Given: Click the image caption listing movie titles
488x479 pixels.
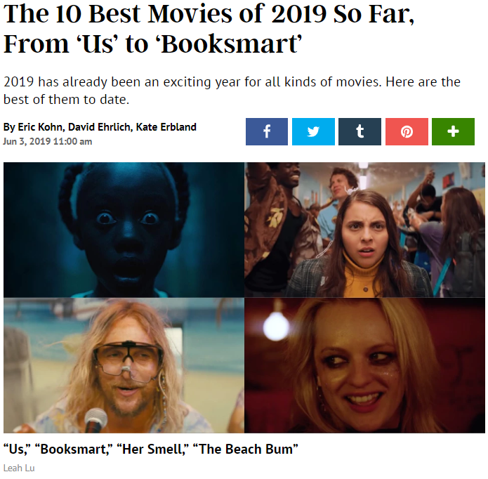Looking at the screenshot, I should click(x=151, y=449).
